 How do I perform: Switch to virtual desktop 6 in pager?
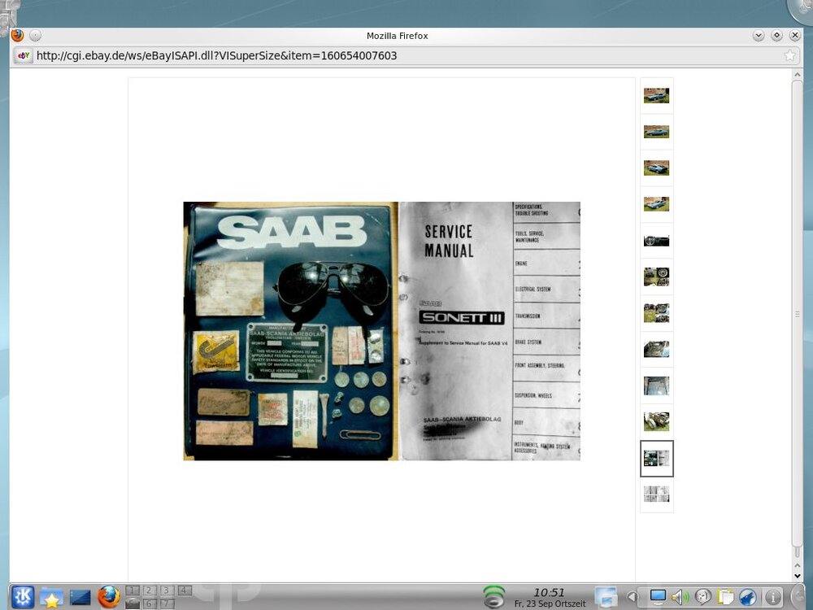[x=150, y=603]
